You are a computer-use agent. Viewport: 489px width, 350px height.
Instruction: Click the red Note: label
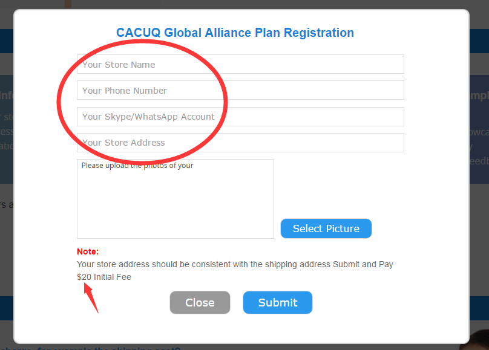[x=88, y=251]
